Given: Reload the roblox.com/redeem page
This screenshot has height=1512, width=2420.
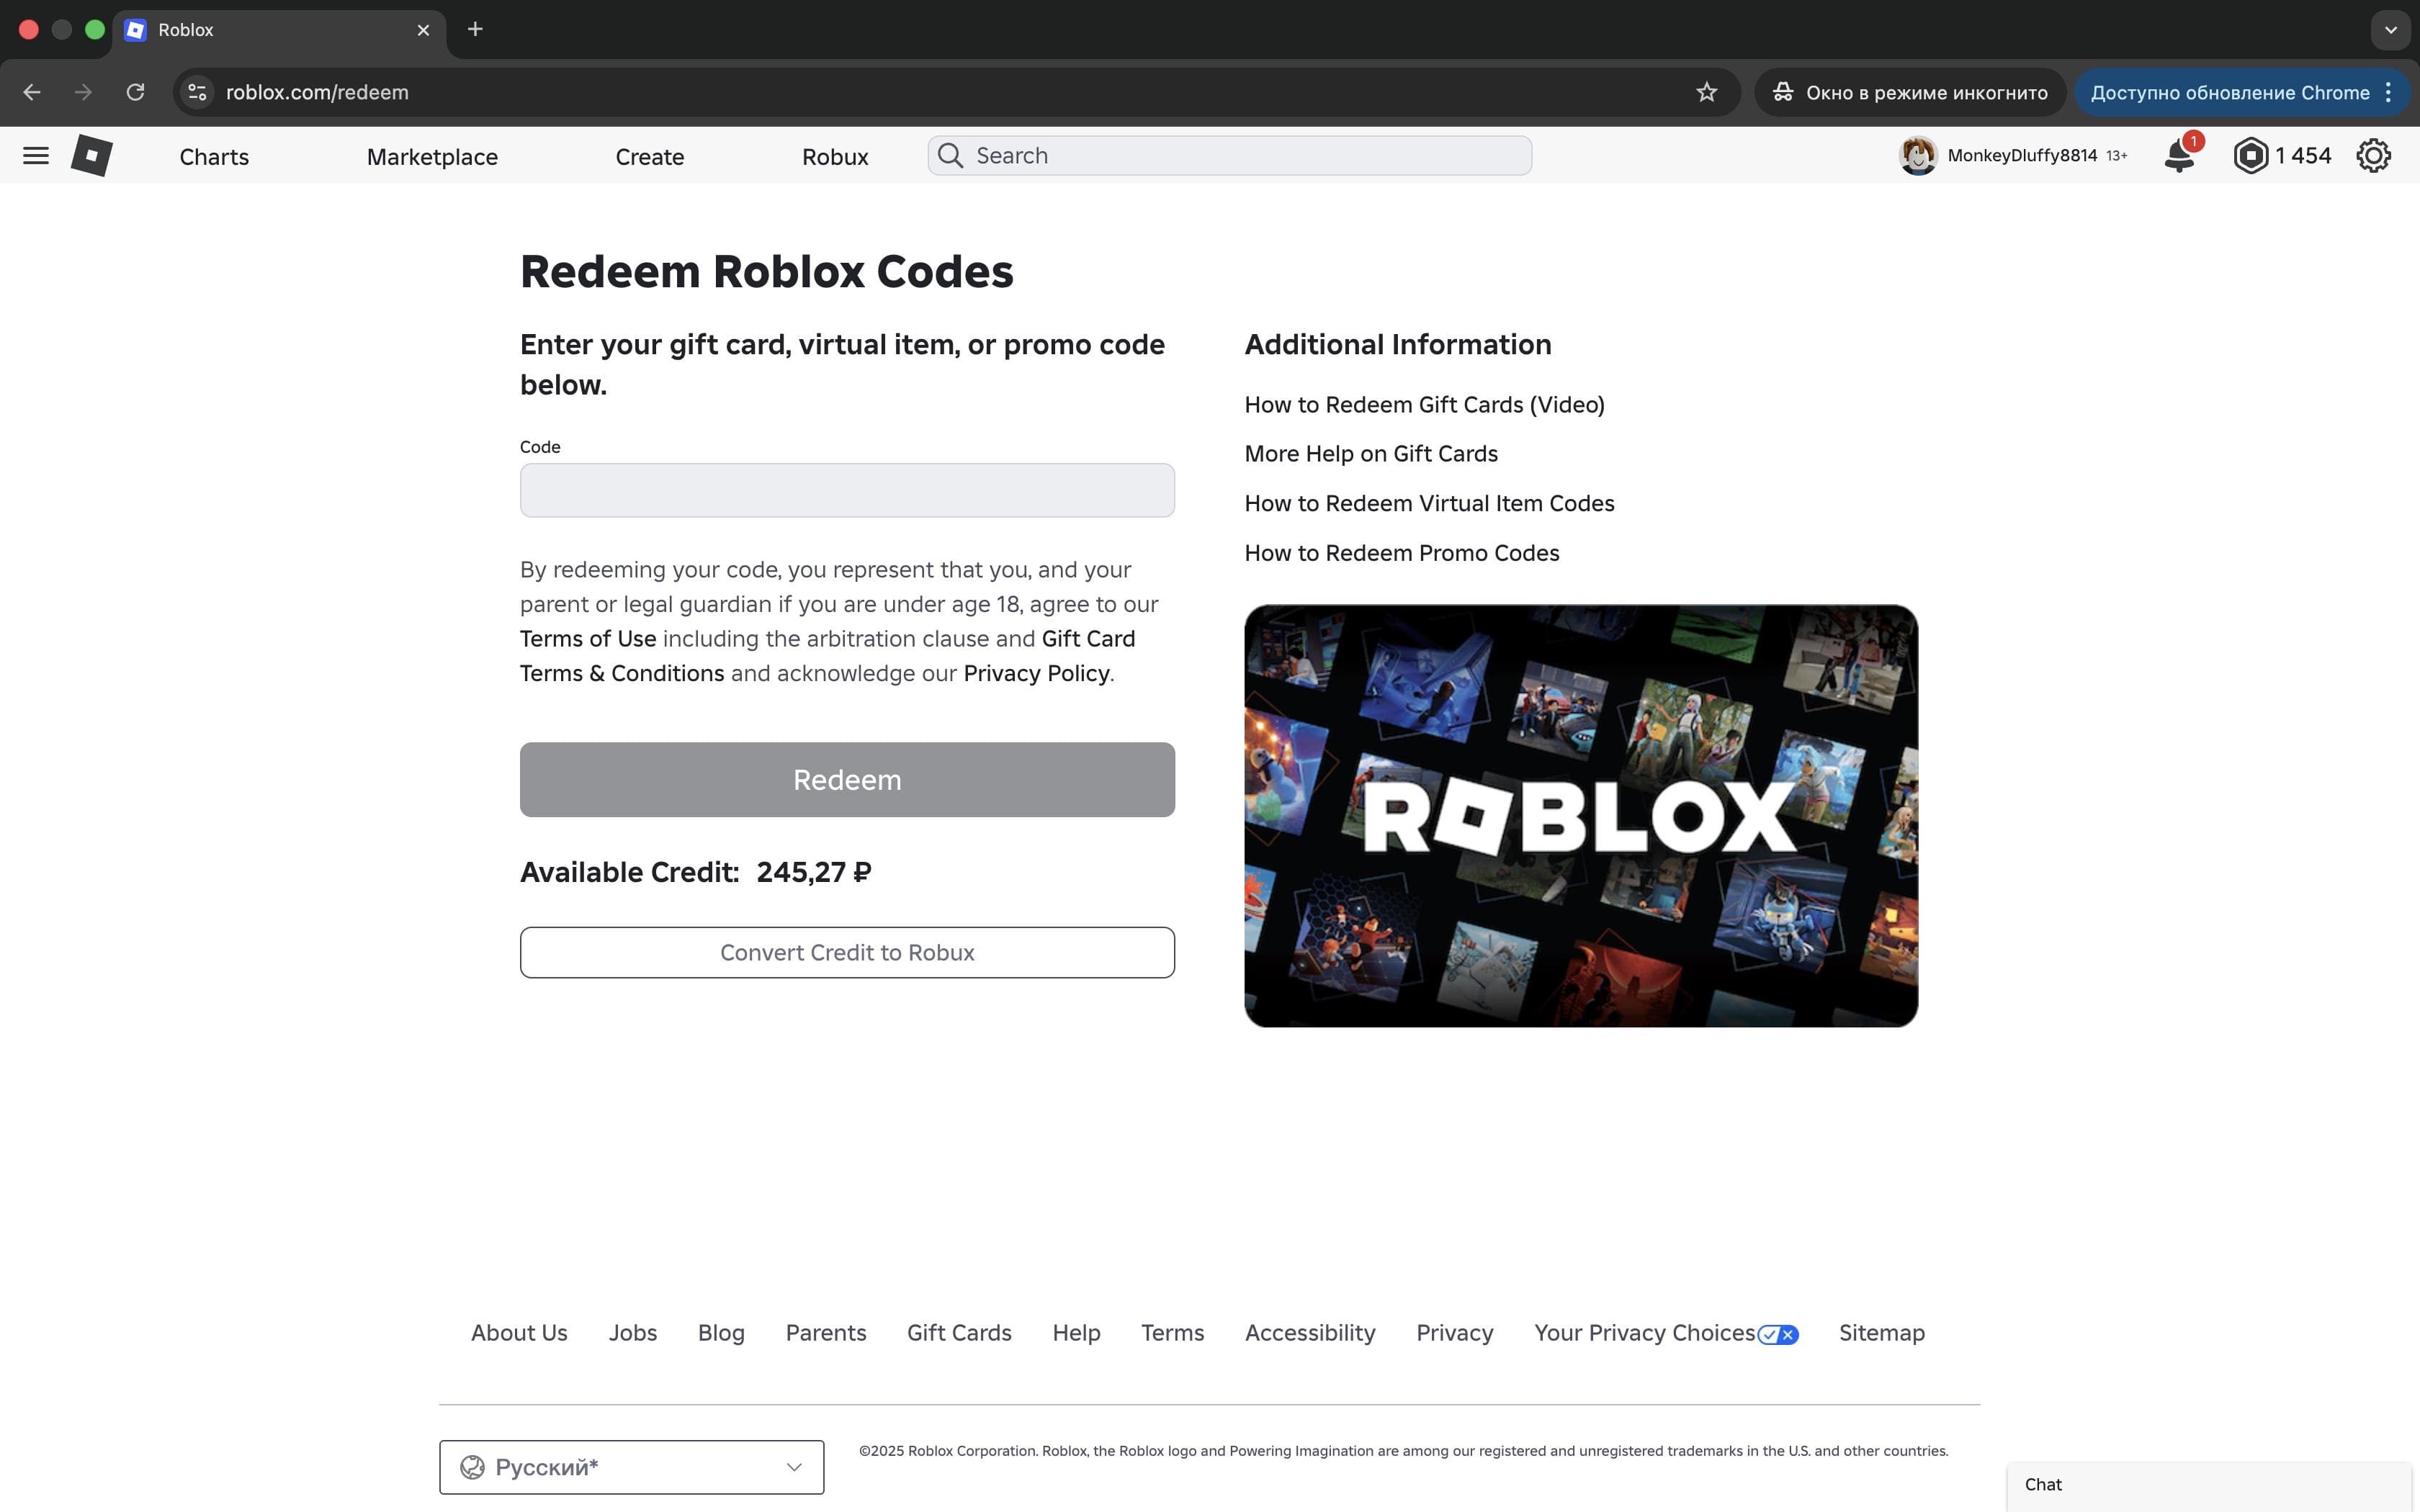Looking at the screenshot, I should [135, 92].
